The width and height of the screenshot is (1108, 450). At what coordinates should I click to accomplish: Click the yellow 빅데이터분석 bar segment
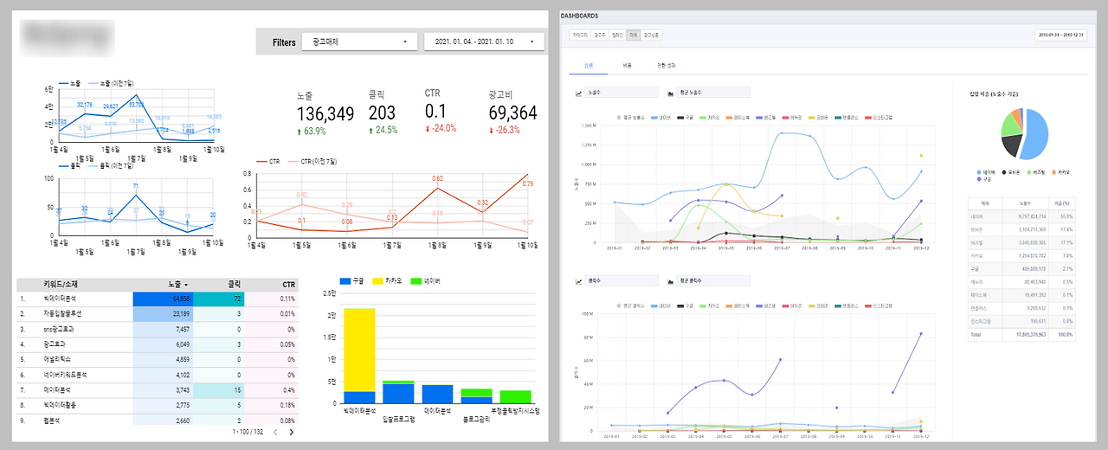pyautogui.click(x=359, y=350)
